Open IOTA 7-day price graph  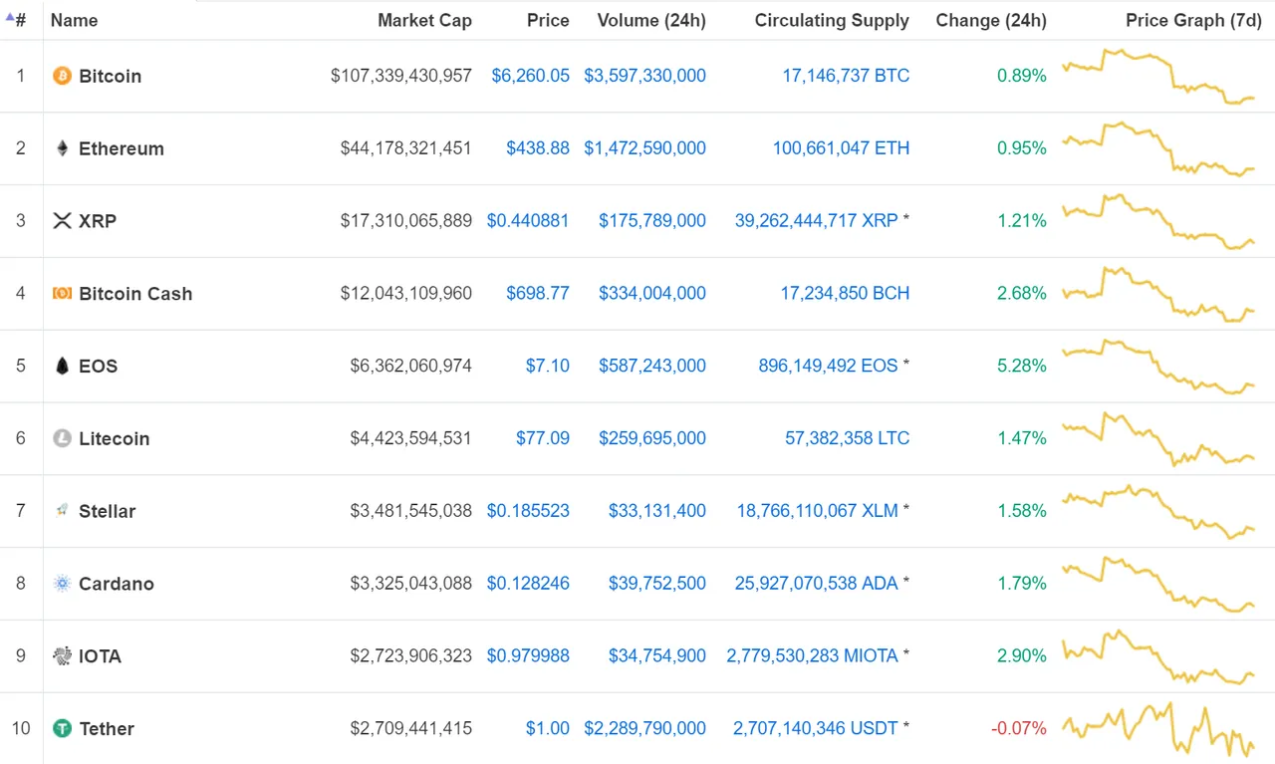tap(1159, 656)
